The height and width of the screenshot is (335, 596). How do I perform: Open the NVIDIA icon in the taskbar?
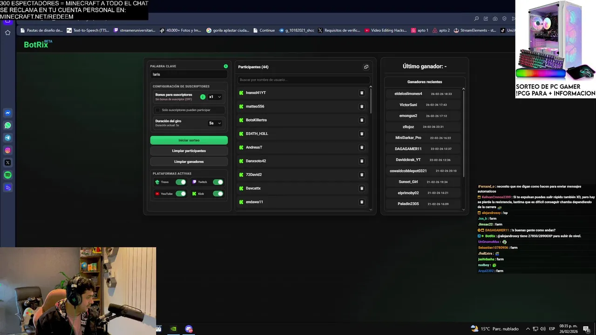[173, 329]
